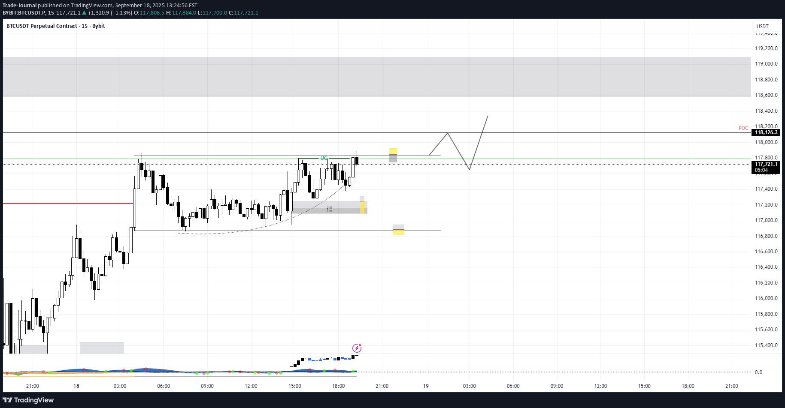Open the USDT currency selector
785x408 pixels.
[x=762, y=26]
